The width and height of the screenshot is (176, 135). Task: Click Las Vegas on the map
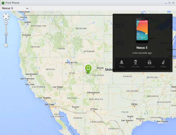(57, 87)
